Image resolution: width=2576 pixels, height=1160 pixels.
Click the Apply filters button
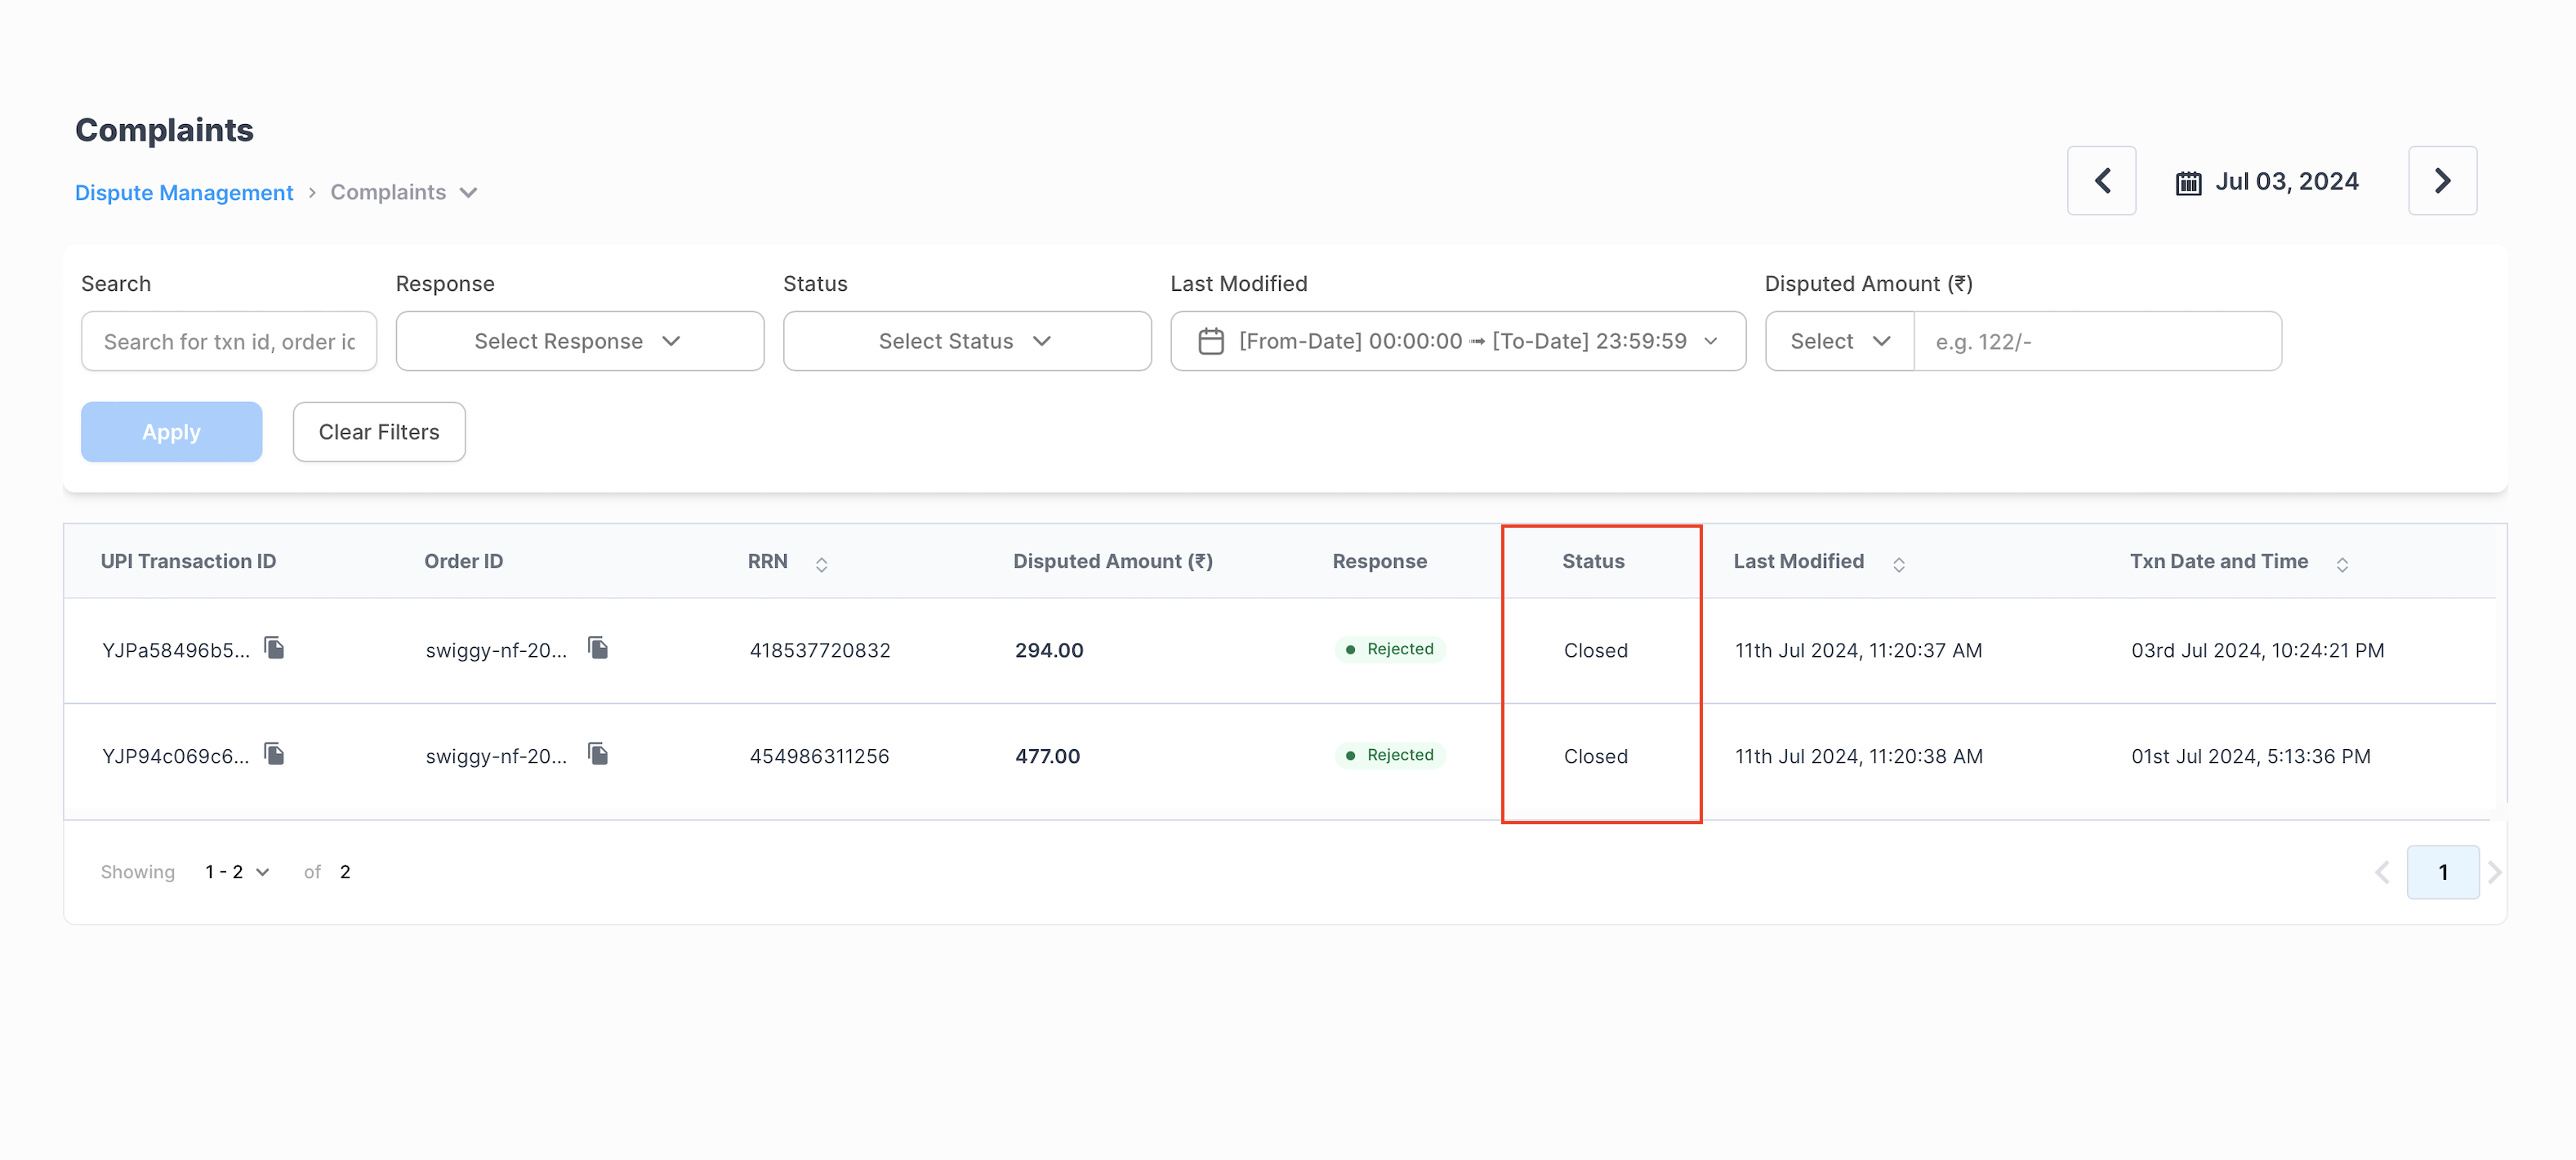(171, 432)
